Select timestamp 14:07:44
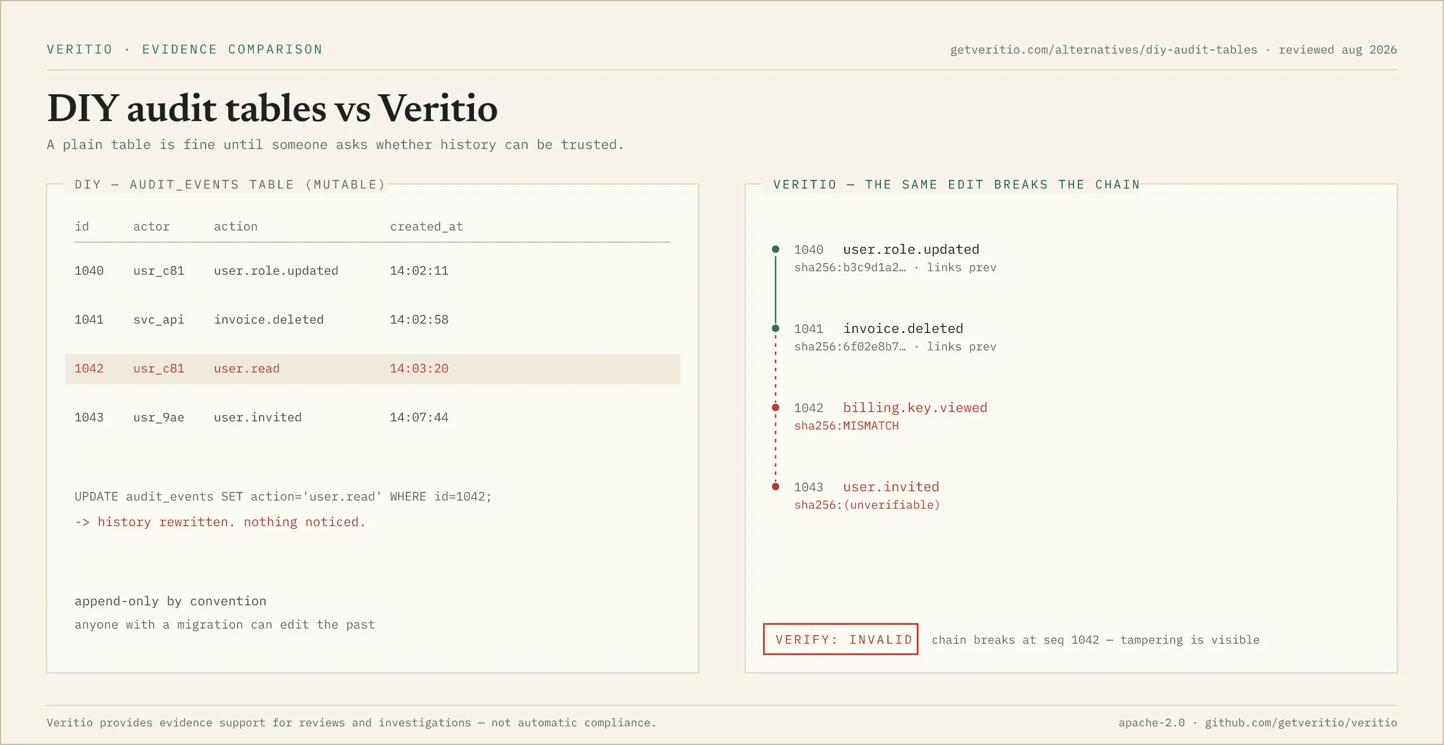This screenshot has height=745, width=1444. (419, 417)
